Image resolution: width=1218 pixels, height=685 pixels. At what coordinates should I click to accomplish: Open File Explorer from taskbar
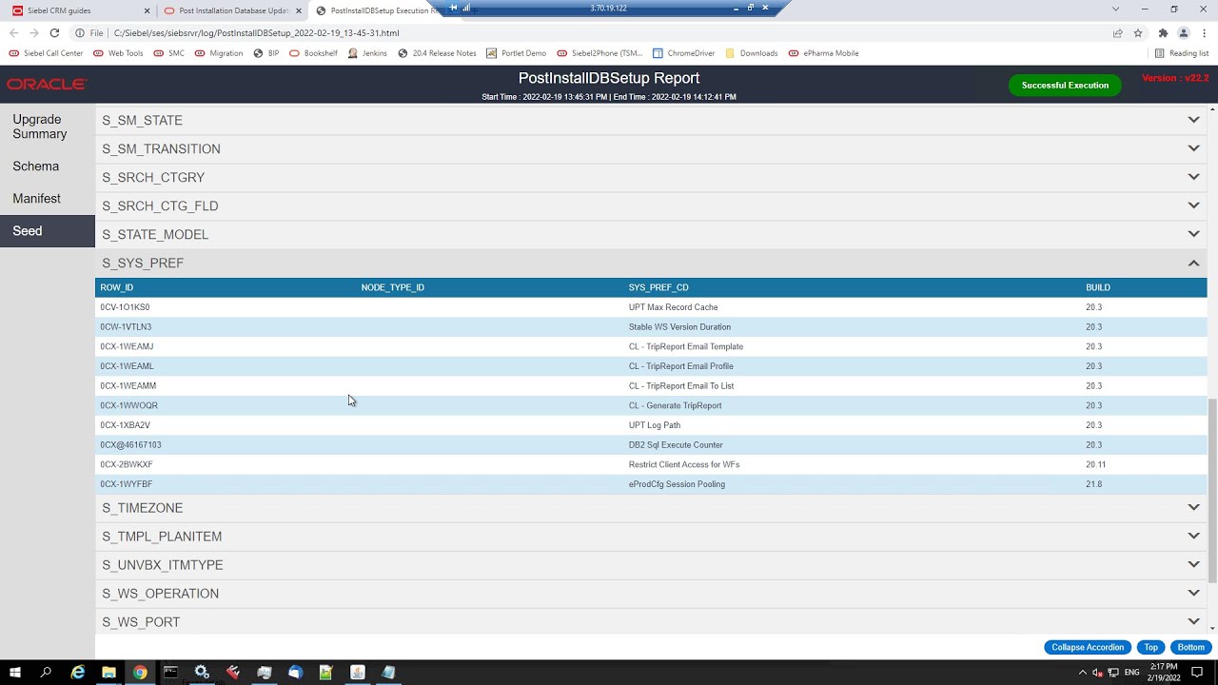coord(108,672)
